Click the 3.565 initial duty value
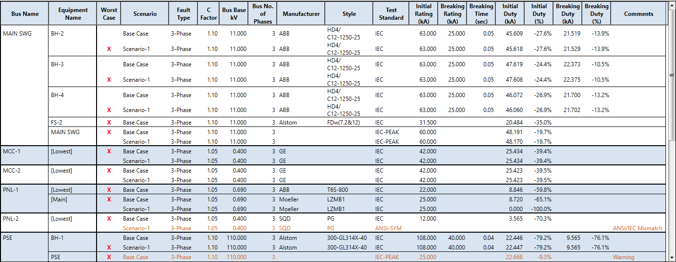This screenshot has height=262, width=676. tap(516, 219)
